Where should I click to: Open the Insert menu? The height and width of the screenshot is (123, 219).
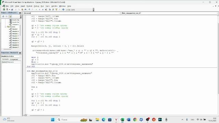tap(23, 6)
